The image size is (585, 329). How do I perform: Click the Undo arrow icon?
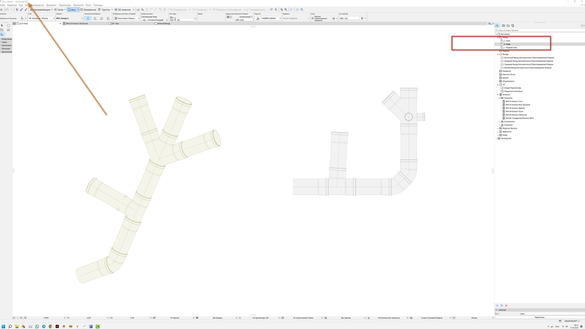pyautogui.click(x=7, y=10)
